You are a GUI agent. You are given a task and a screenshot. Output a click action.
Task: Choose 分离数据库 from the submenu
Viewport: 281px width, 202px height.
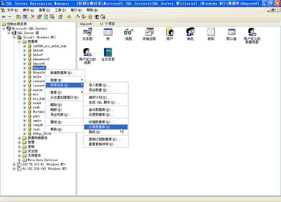(106, 127)
